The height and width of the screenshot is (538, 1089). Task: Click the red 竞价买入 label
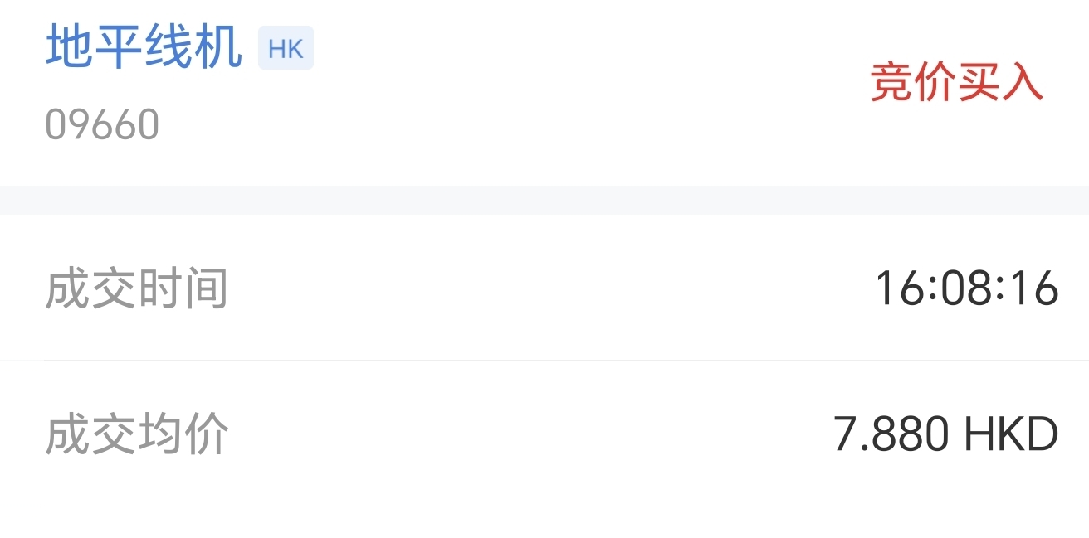(x=956, y=83)
